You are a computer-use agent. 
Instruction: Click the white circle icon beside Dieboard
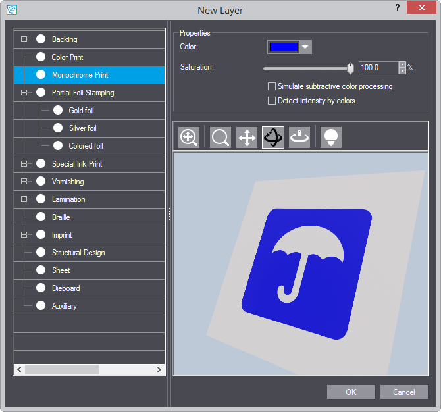click(41, 288)
